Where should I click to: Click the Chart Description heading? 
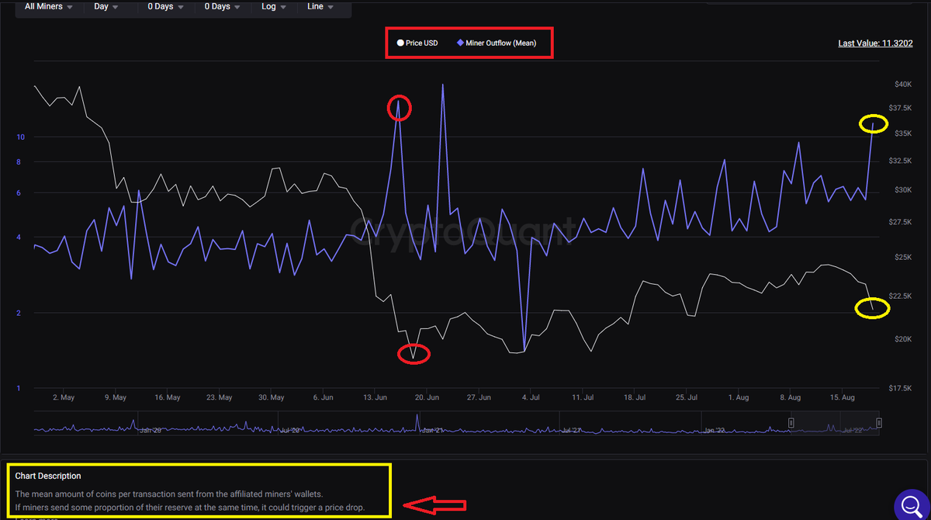pyautogui.click(x=48, y=476)
